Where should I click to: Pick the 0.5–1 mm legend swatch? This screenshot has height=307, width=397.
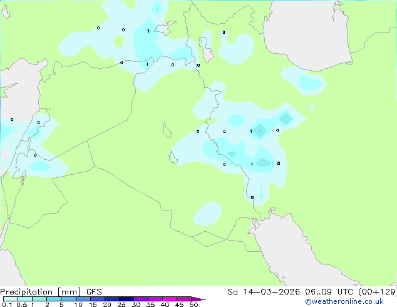point(25,299)
